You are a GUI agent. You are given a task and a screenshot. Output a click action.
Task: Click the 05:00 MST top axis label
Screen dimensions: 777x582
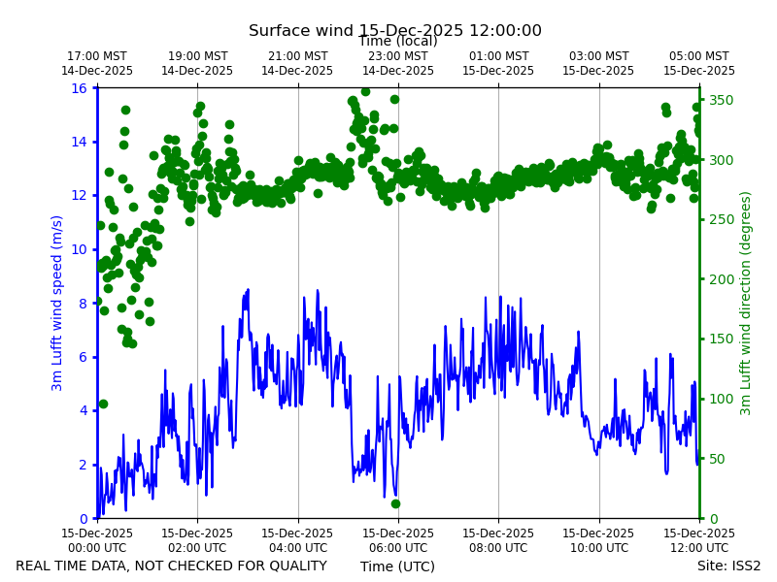tap(698, 63)
